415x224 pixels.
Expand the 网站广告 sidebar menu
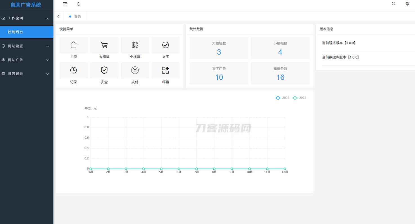tap(26, 60)
